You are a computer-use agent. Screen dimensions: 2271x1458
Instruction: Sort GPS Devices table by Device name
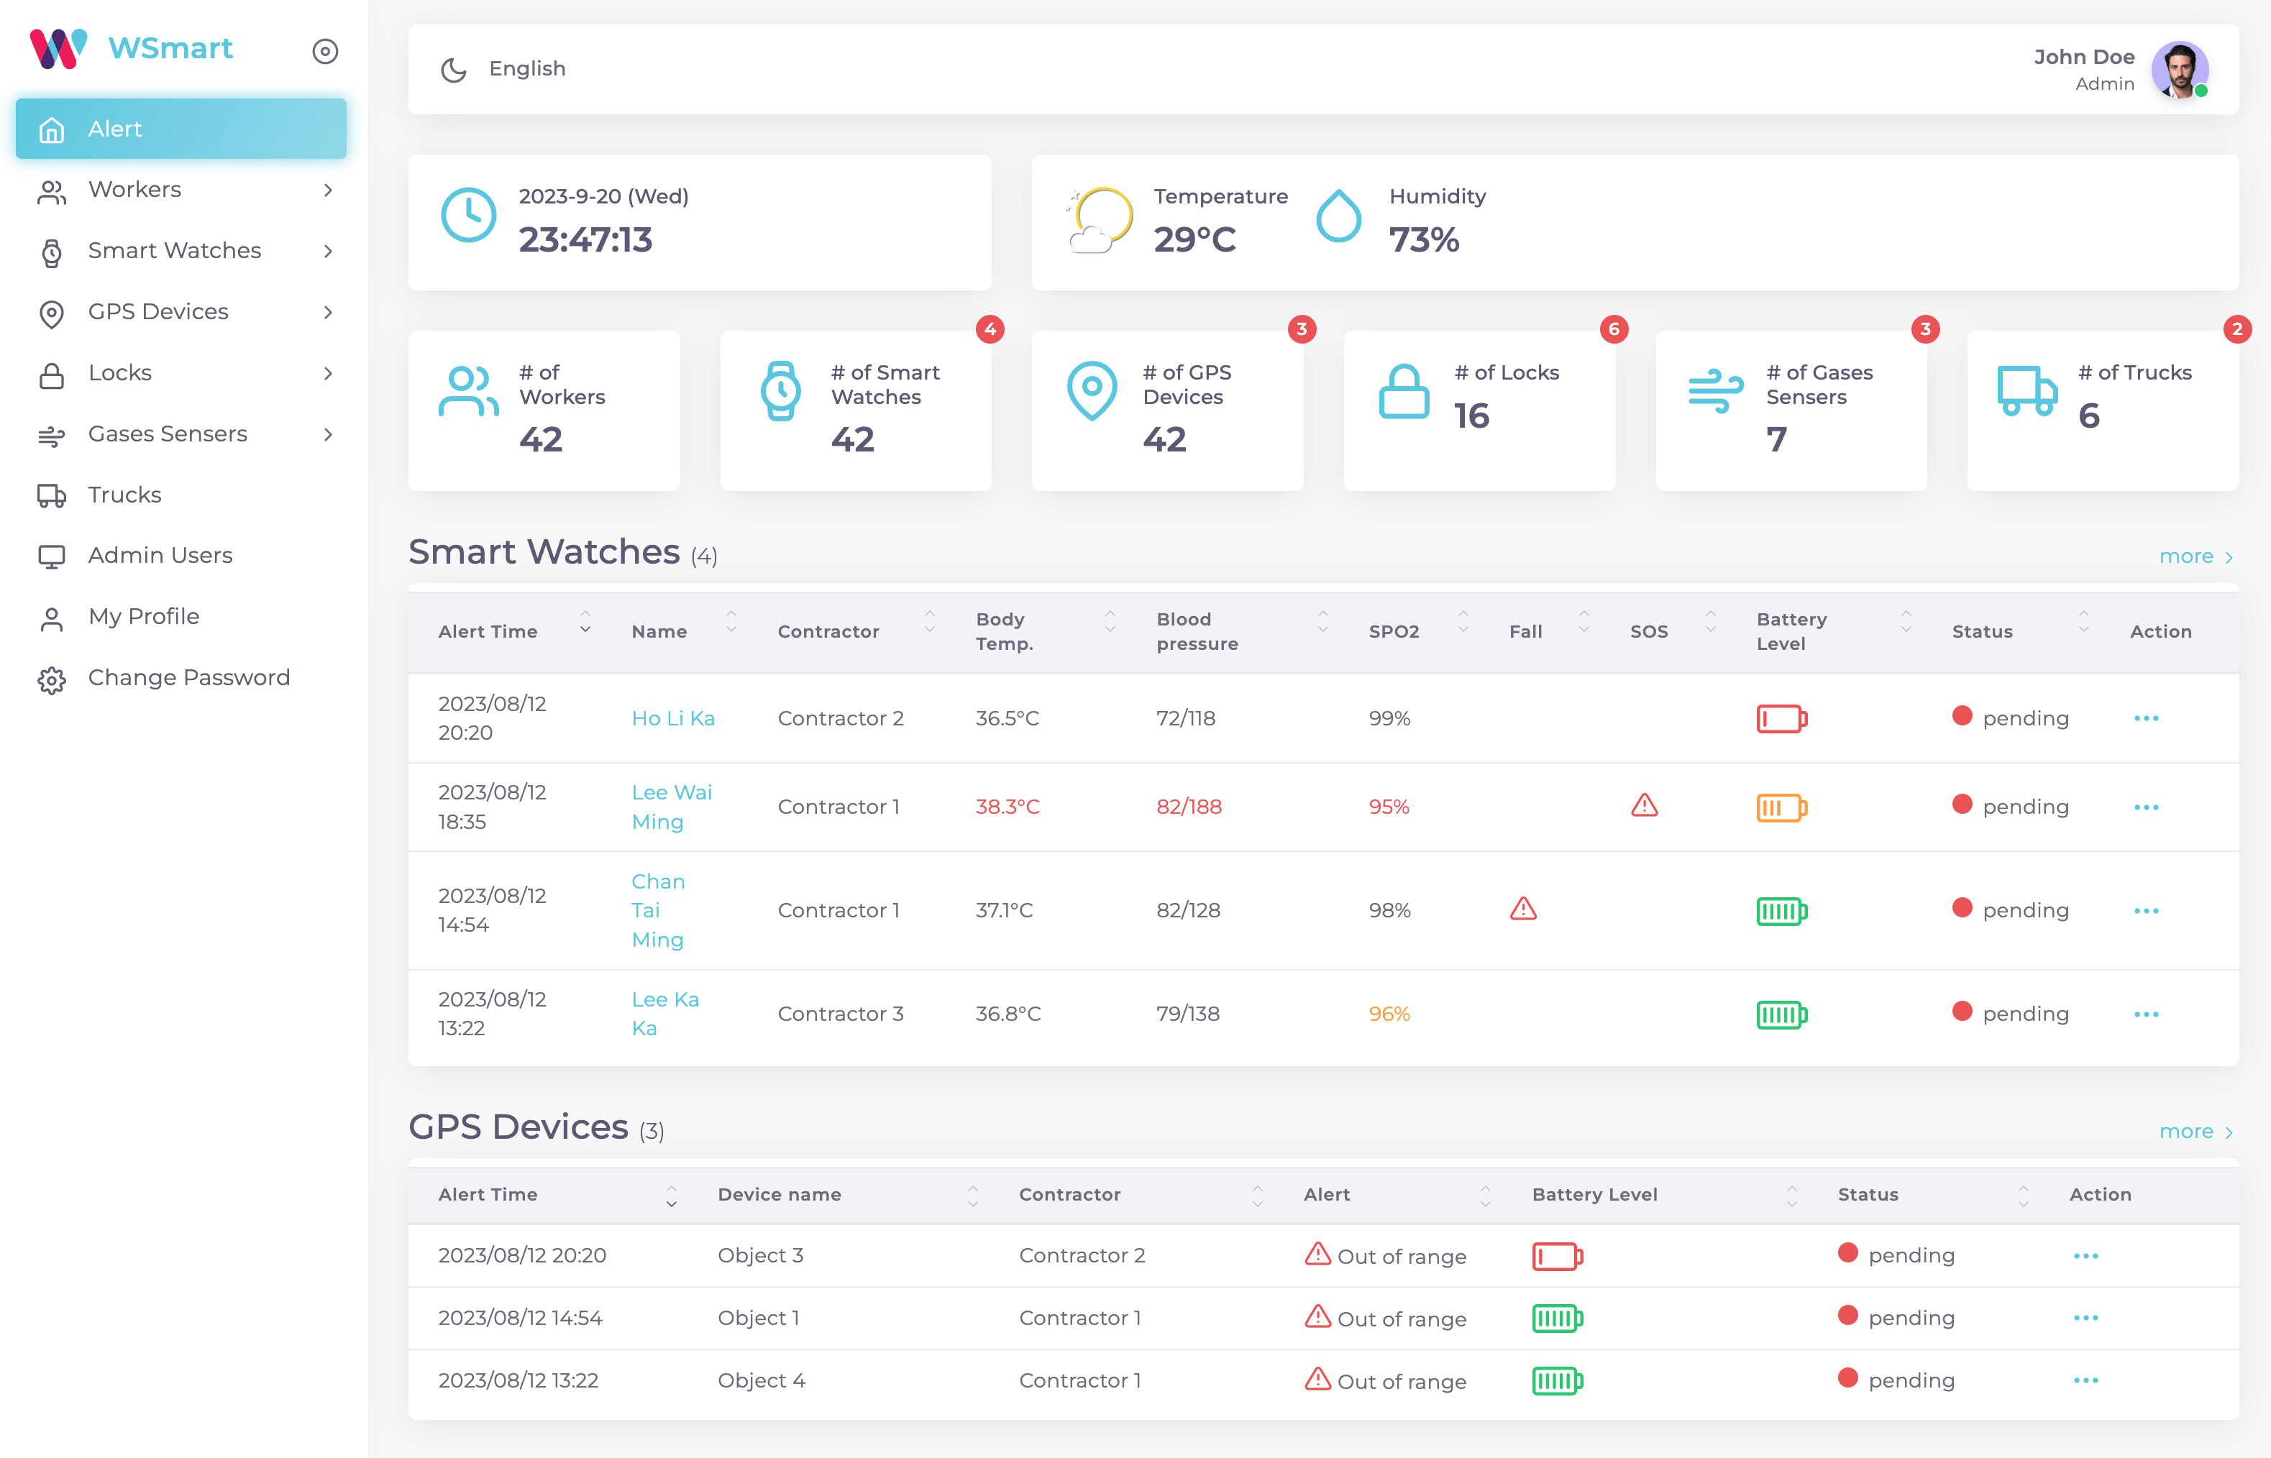[972, 1197]
